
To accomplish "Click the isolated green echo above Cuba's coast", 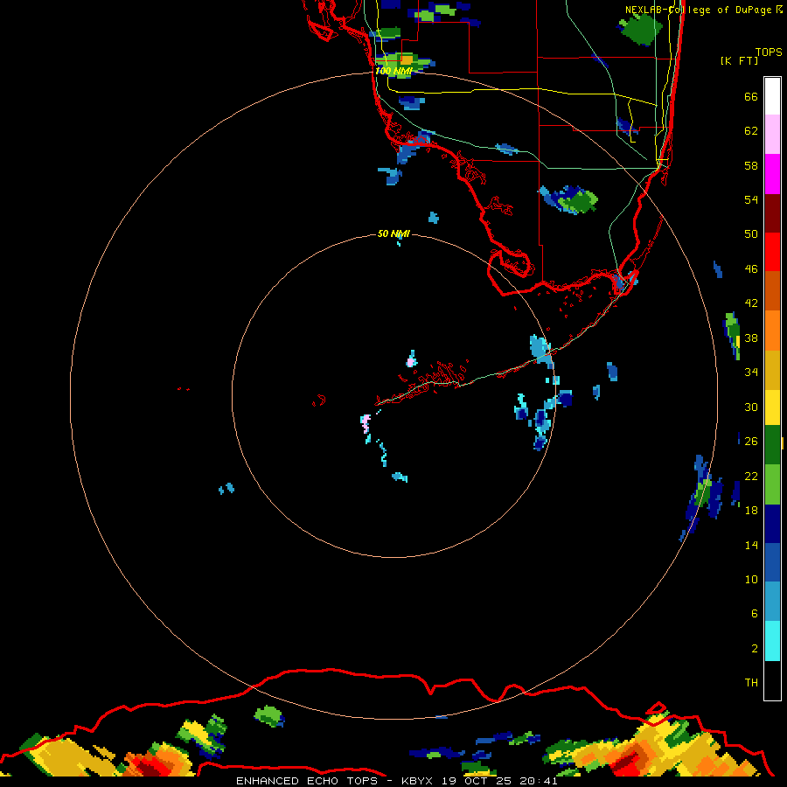I will (269, 716).
